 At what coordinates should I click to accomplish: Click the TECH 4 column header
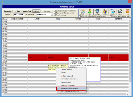pos(98,19)
